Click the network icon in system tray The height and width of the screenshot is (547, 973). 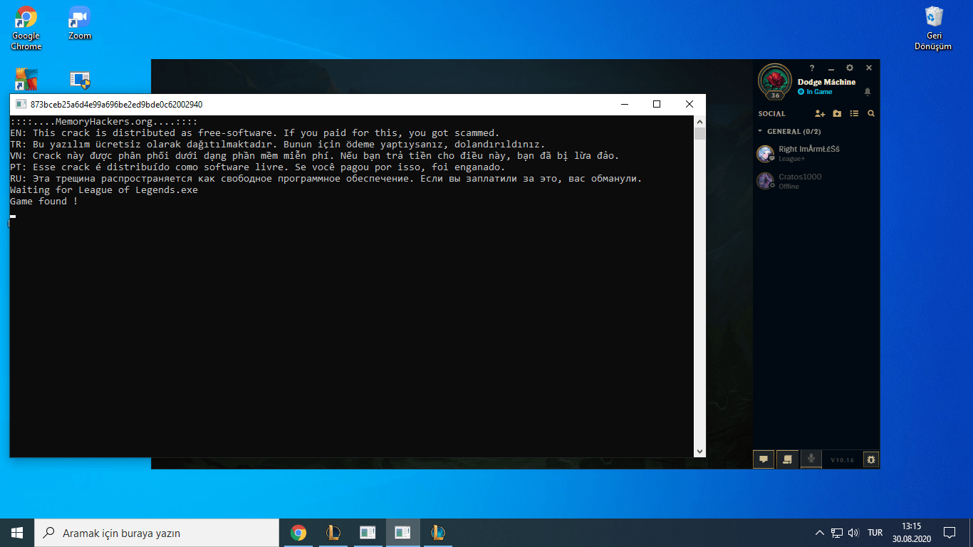point(837,533)
